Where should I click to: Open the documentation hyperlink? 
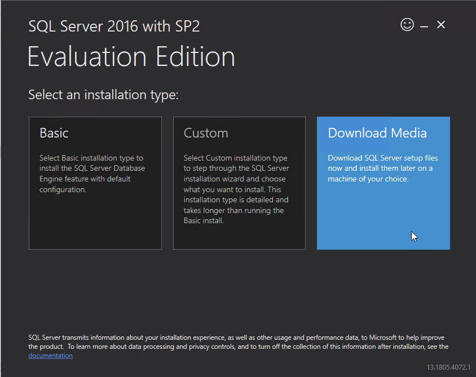pyautogui.click(x=50, y=355)
